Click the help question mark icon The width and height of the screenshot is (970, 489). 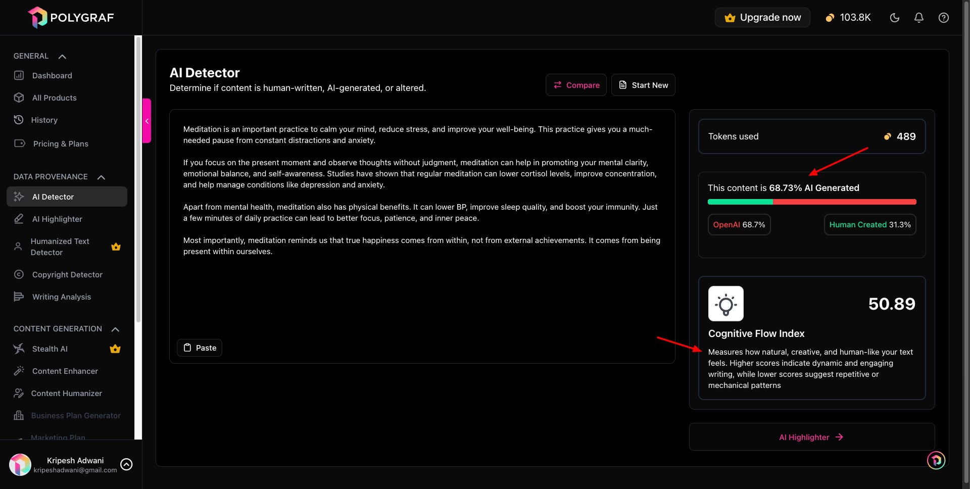(943, 18)
